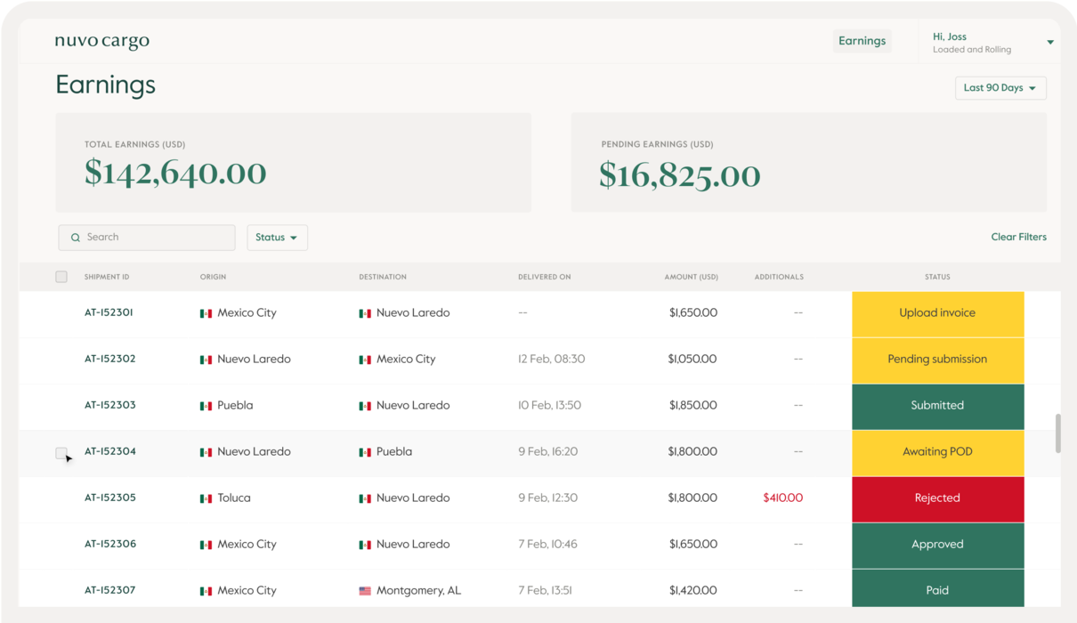Screen dimensions: 1077x623
Task: Click the search magnifier icon
Action: click(x=76, y=237)
